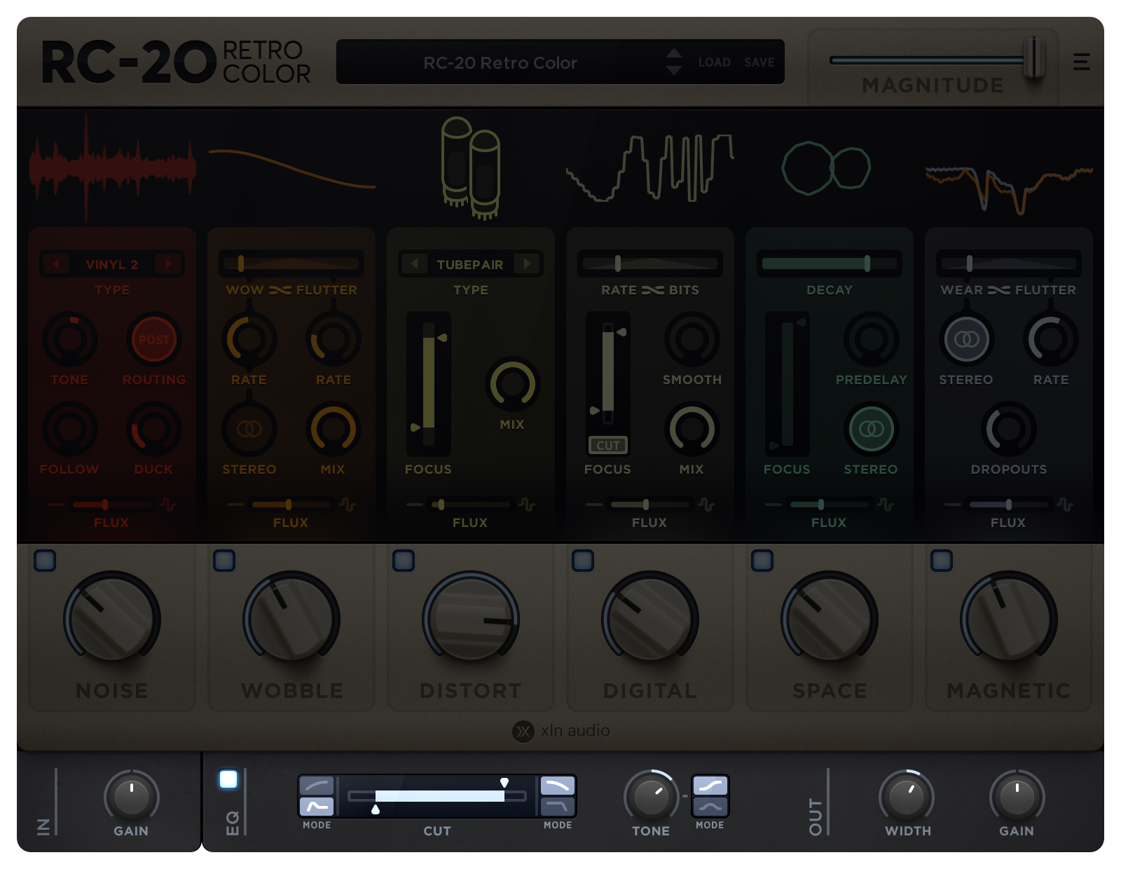
Task: Select next distortion type right of TUBEPAIR
Action: pyautogui.click(x=527, y=264)
